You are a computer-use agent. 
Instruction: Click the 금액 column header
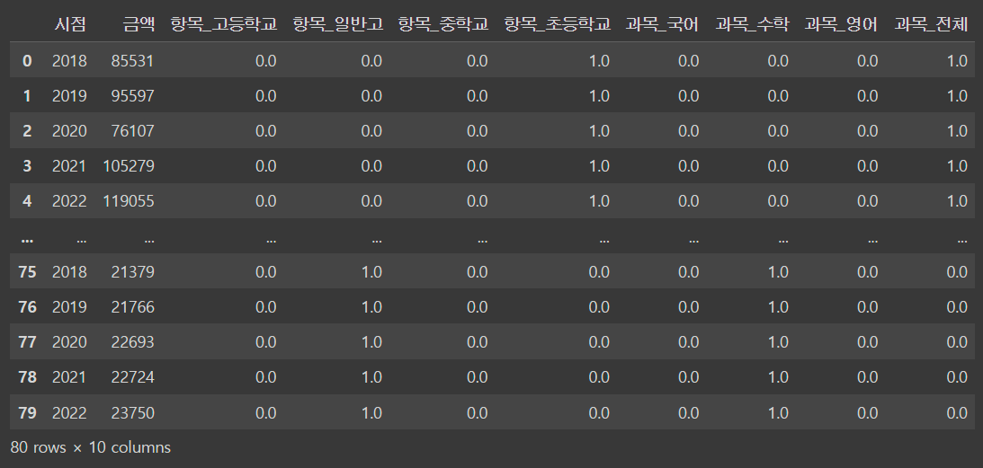point(138,24)
